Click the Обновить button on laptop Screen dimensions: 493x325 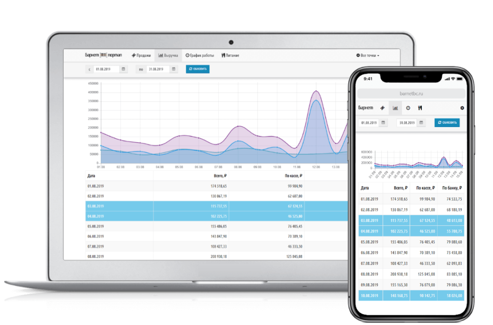coord(197,69)
